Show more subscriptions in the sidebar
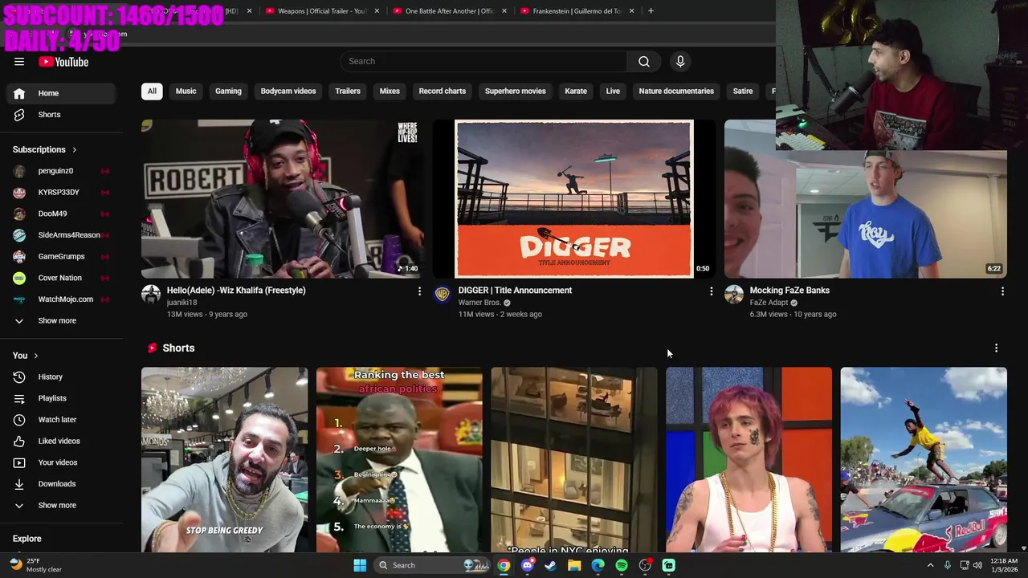 [x=61, y=321]
